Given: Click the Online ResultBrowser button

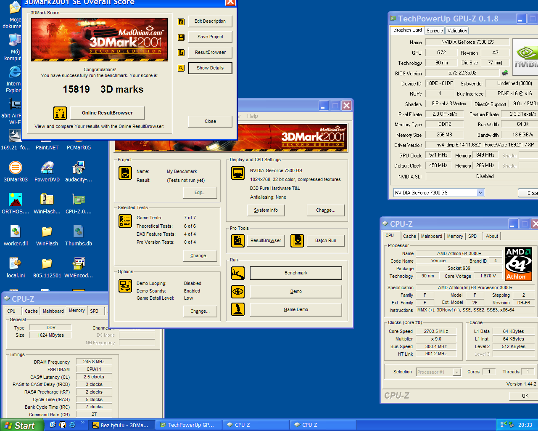Looking at the screenshot, I should pyautogui.click(x=107, y=113).
